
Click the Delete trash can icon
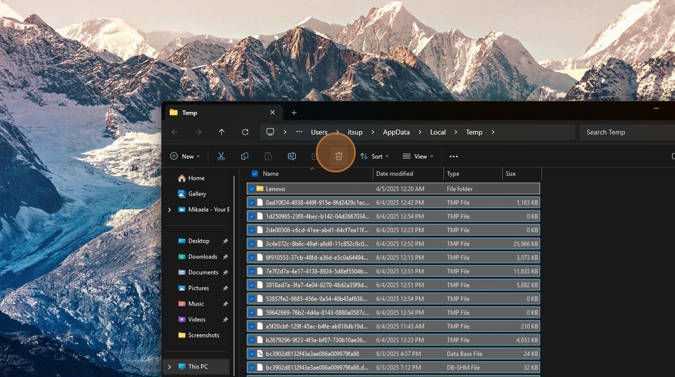pos(339,156)
